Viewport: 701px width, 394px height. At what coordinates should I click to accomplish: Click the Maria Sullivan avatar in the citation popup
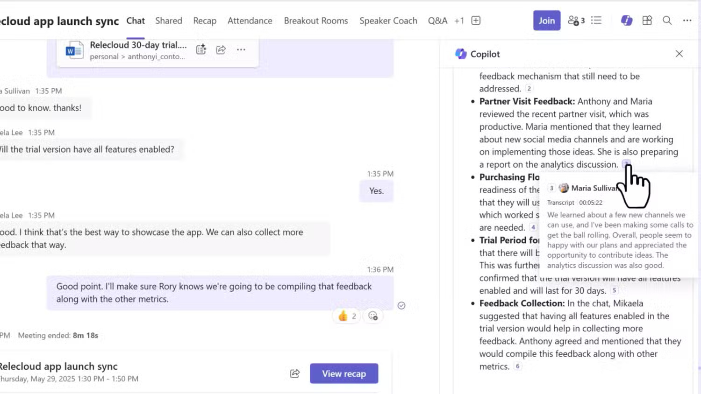tap(564, 188)
